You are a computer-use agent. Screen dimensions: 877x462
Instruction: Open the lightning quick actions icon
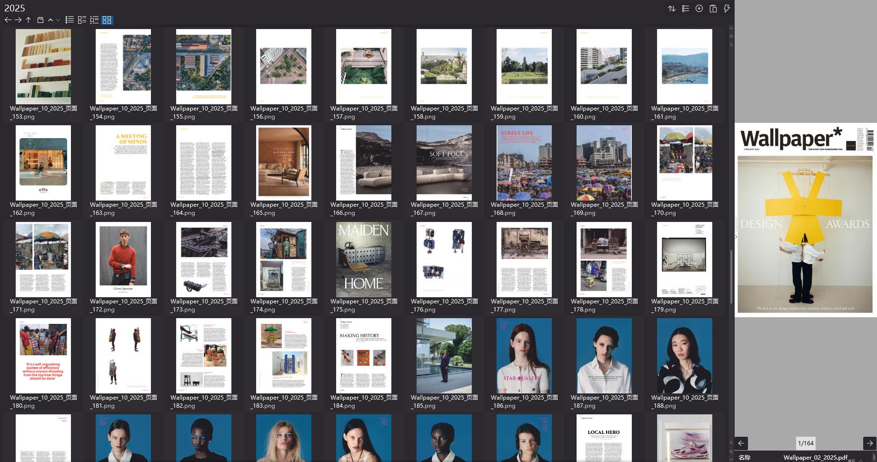[726, 8]
